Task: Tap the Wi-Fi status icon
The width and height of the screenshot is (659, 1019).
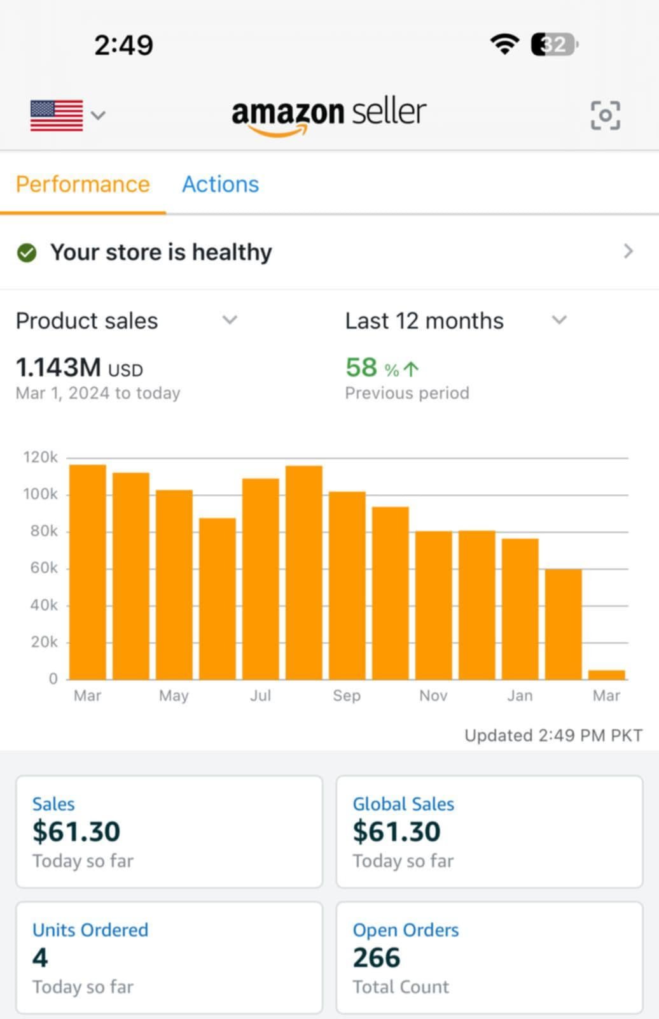Action: click(504, 44)
